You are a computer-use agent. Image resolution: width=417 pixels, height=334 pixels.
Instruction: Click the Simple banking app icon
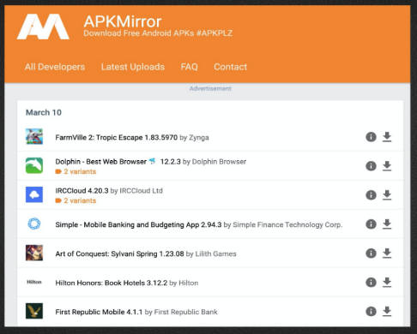point(34,224)
